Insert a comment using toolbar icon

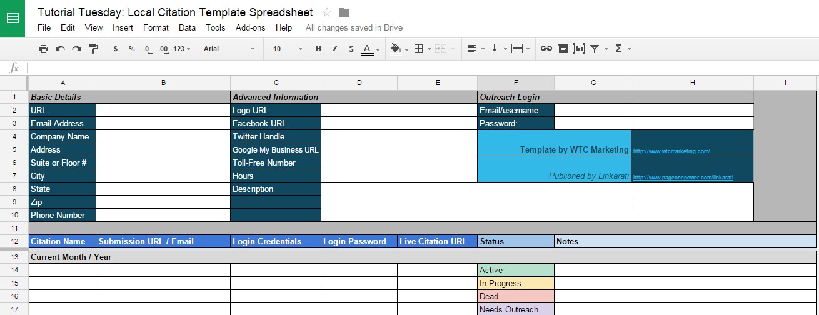(563, 49)
